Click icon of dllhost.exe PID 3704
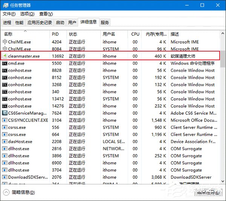The height and width of the screenshot is (201, 226). click(5, 170)
